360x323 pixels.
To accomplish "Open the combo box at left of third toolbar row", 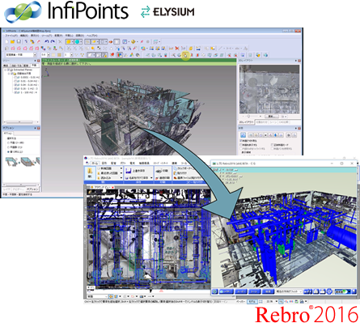I will click(20, 55).
